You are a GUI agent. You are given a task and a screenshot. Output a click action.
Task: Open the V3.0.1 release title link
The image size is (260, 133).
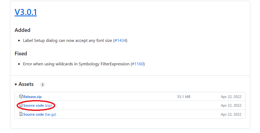click(26, 12)
